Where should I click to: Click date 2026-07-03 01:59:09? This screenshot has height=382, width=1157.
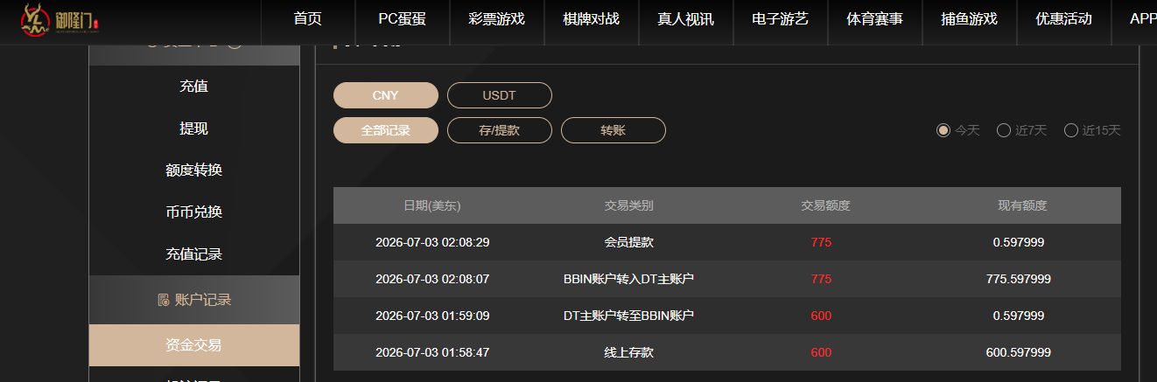(x=432, y=316)
